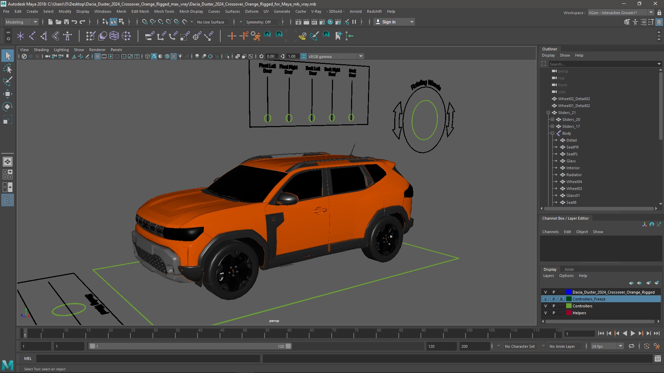Image resolution: width=664 pixels, height=373 pixels.
Task: Activate the Scale tool in toolbox
Action: coord(8,119)
